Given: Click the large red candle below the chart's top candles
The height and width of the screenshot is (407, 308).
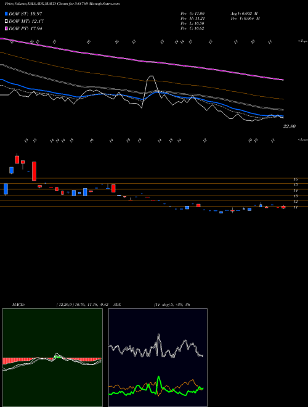Looking at the screenshot, I should click(34, 171).
